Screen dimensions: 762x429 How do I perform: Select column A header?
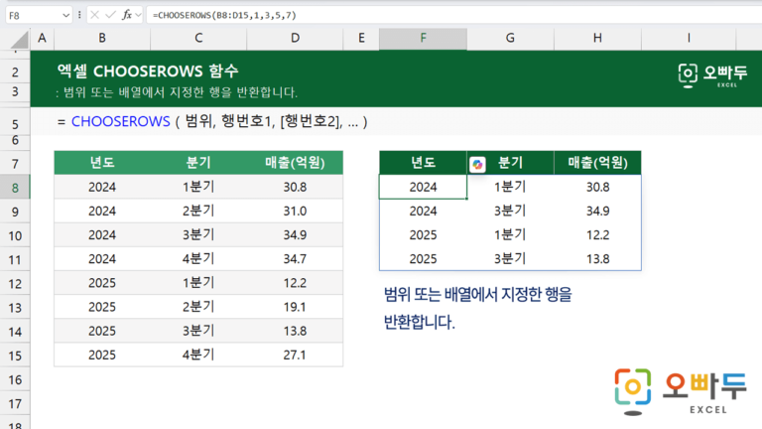43,38
